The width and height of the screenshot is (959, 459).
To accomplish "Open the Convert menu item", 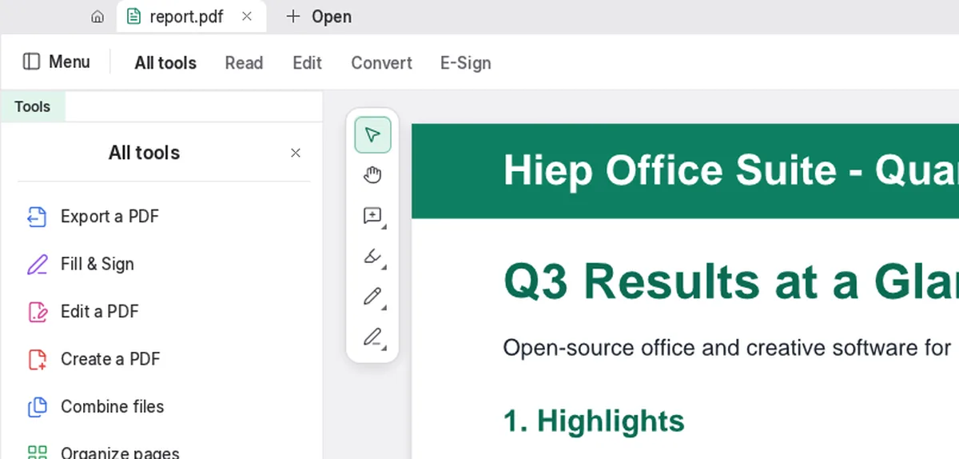I will point(382,63).
